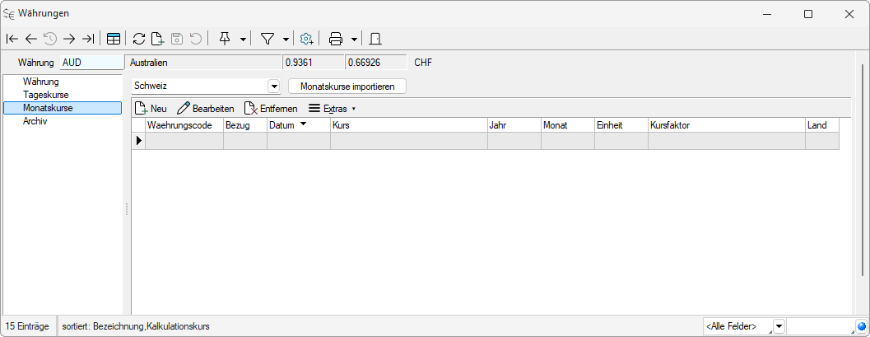Click the filter funnel icon
870x337 pixels.
(x=268, y=39)
